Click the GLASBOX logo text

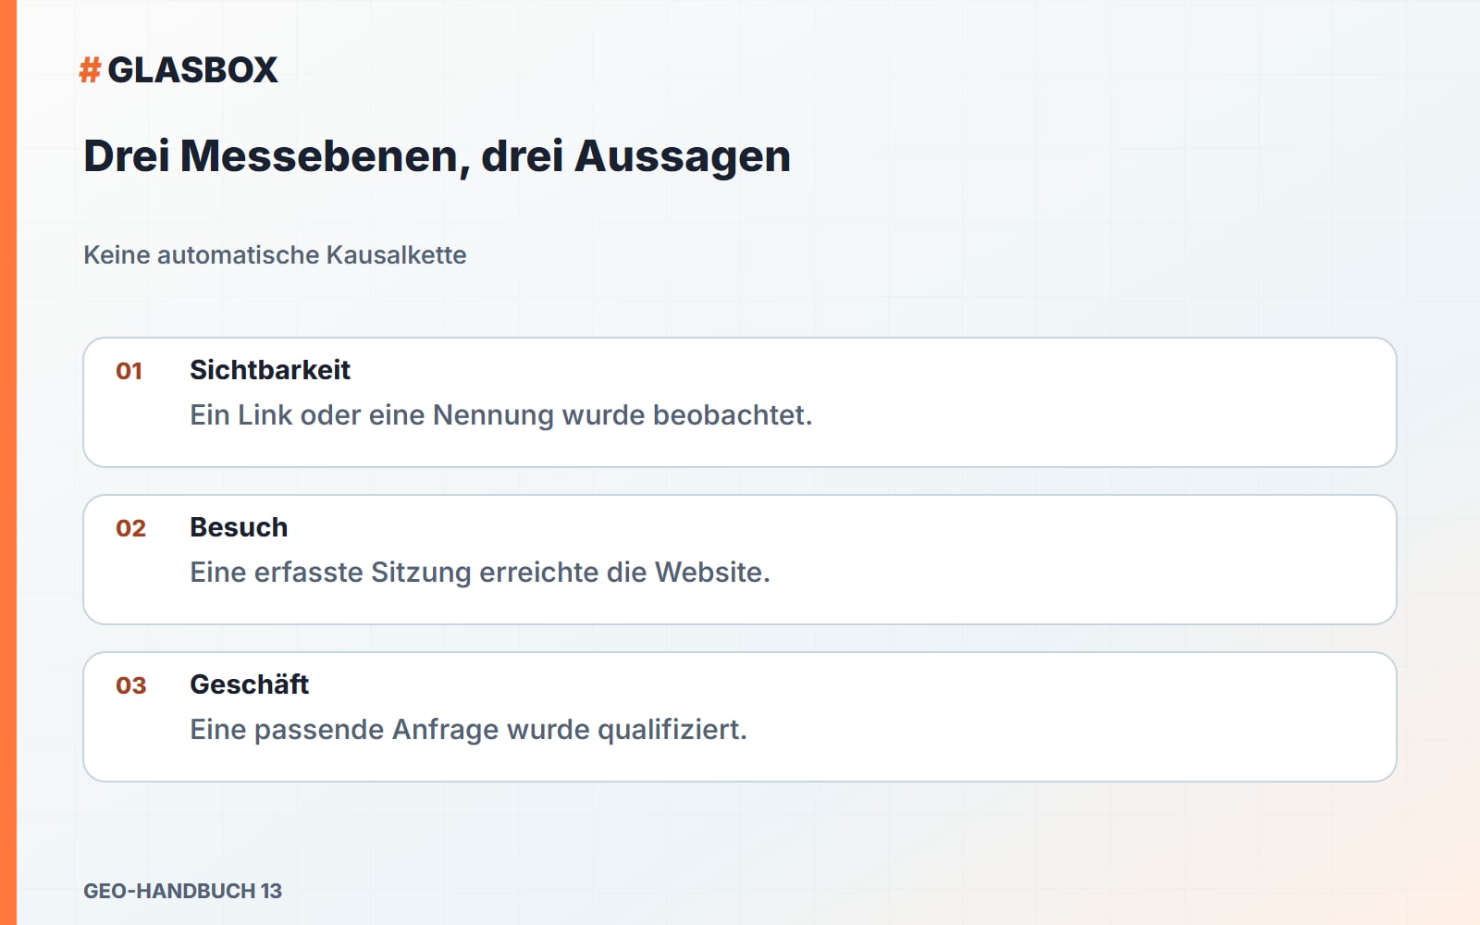point(192,69)
